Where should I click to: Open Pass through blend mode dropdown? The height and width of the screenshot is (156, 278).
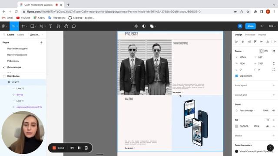pos(247,110)
